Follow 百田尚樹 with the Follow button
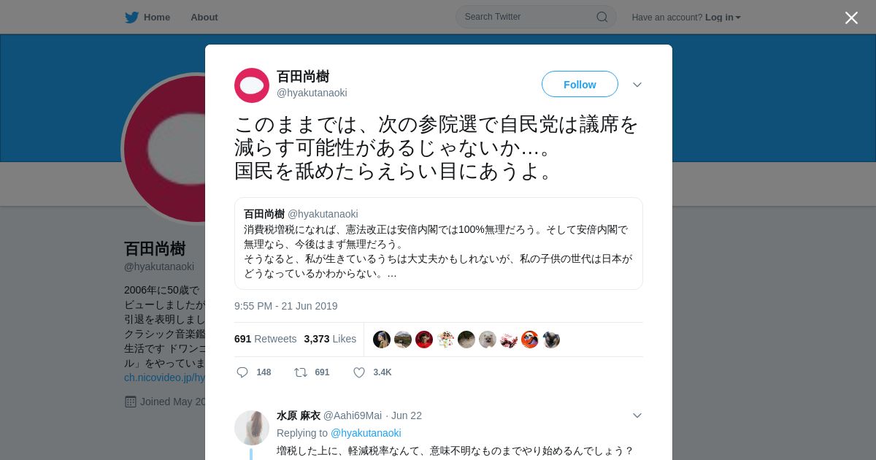 point(580,84)
